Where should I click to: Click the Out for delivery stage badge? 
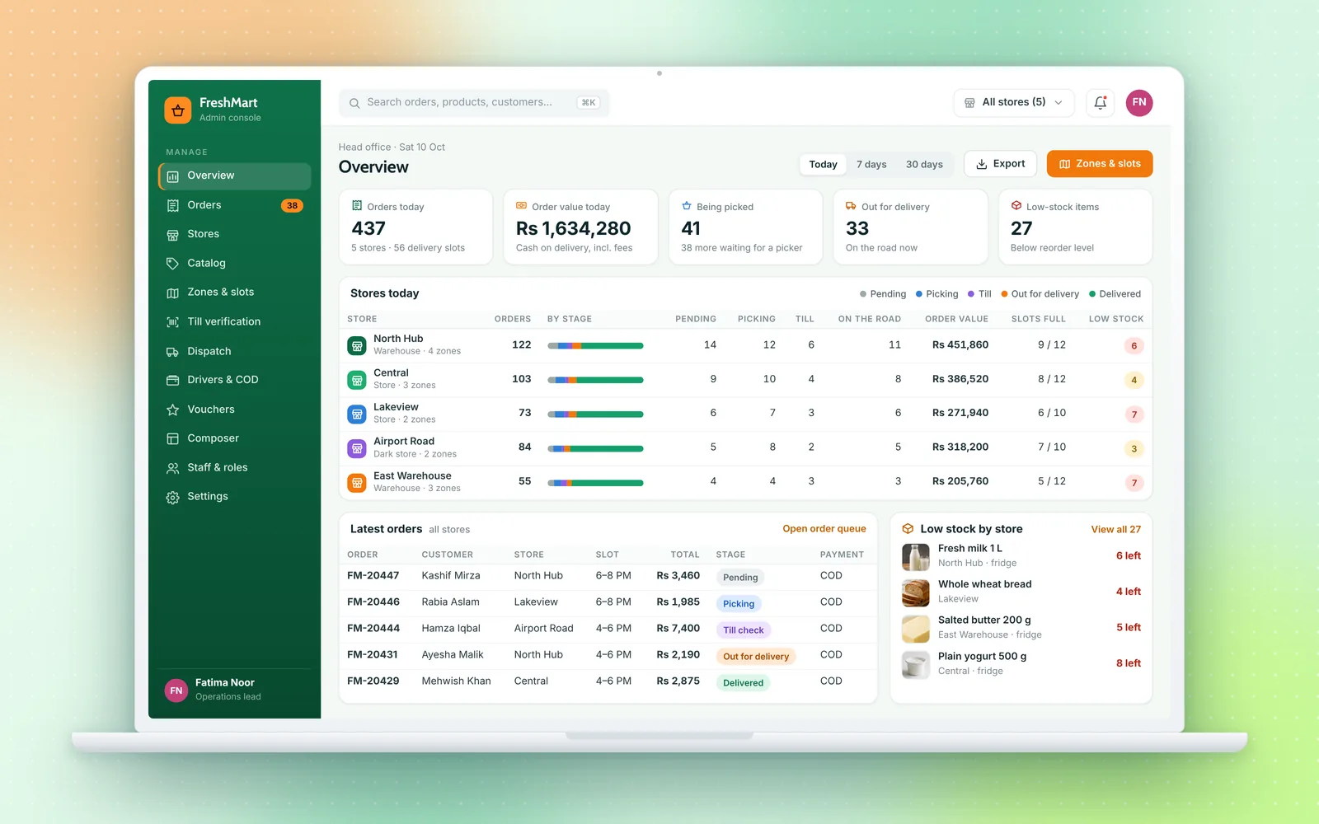click(756, 657)
